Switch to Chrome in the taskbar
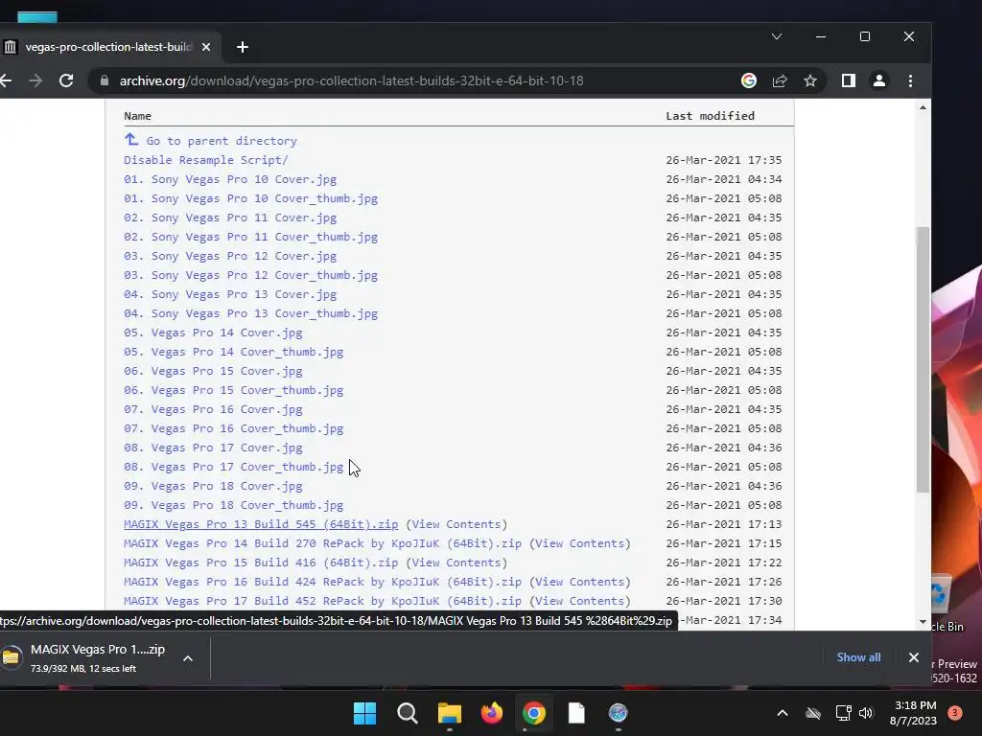This screenshot has width=982, height=736. coord(533,713)
